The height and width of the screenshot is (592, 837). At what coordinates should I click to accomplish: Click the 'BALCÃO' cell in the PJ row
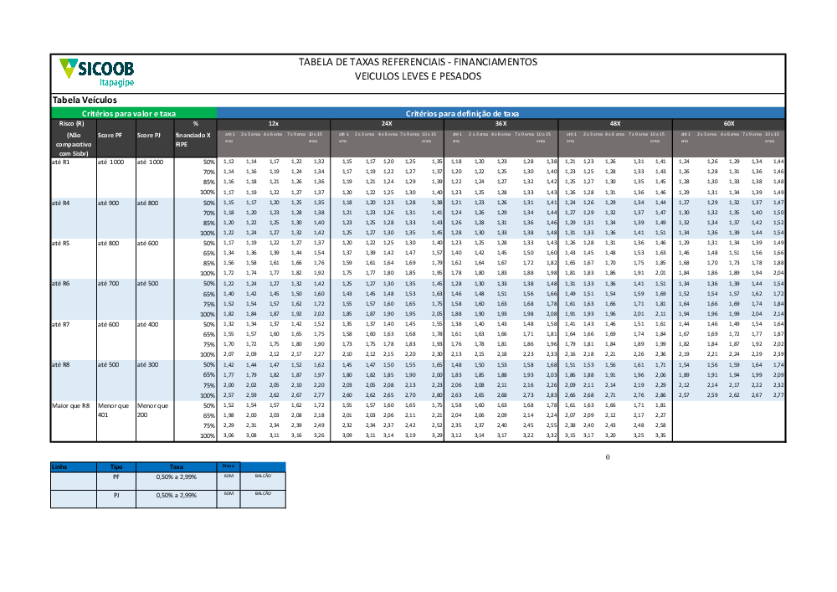coord(262,494)
